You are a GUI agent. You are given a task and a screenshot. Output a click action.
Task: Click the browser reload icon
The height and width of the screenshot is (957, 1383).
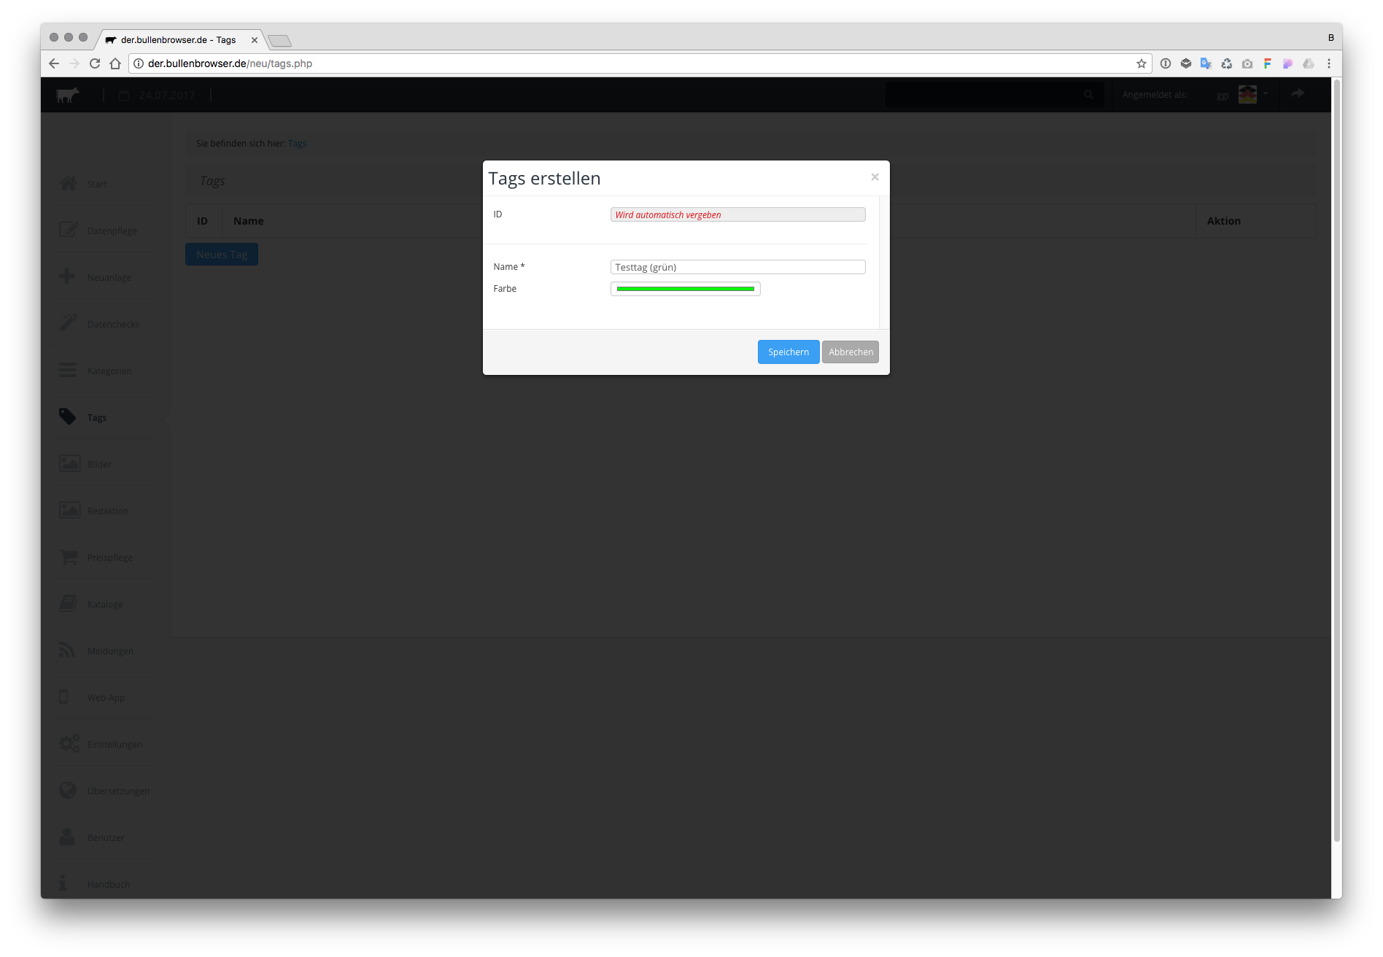95,63
